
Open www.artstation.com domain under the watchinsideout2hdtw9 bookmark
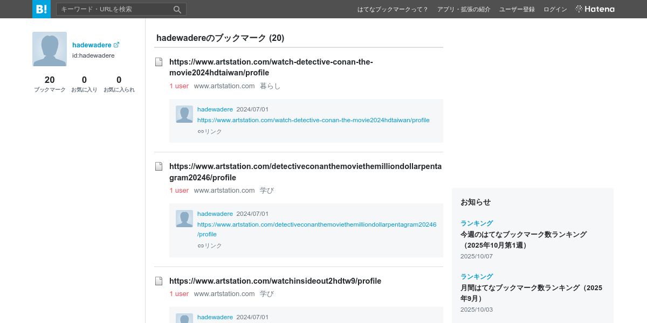point(224,294)
